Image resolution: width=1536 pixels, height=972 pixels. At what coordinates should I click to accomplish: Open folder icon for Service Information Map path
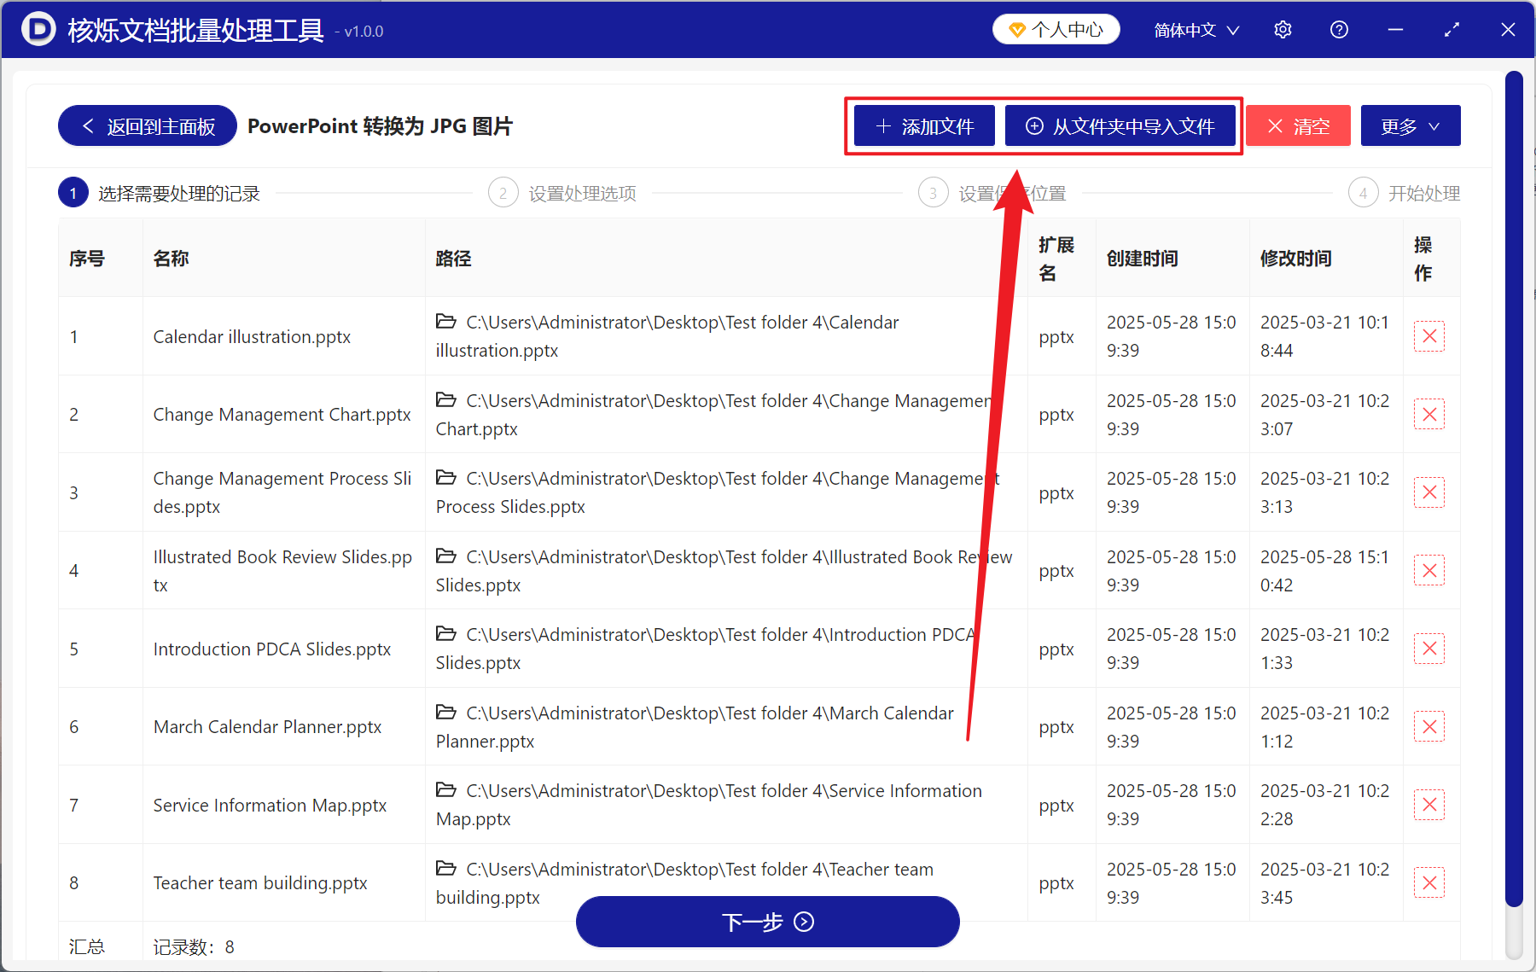tap(445, 790)
